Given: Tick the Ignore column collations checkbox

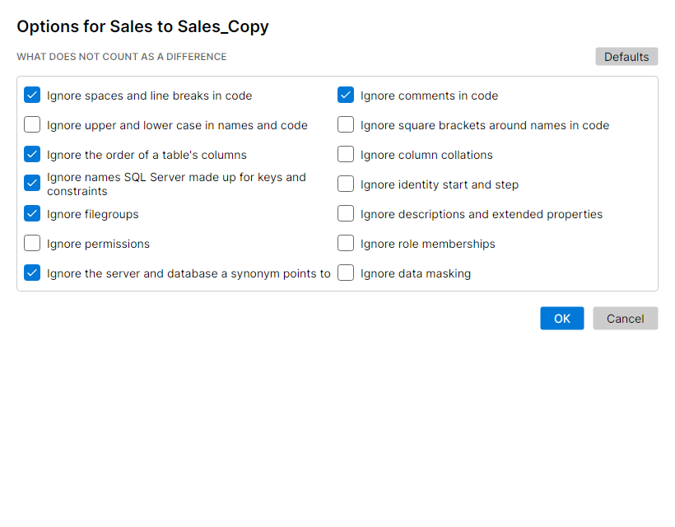Looking at the screenshot, I should (x=346, y=155).
